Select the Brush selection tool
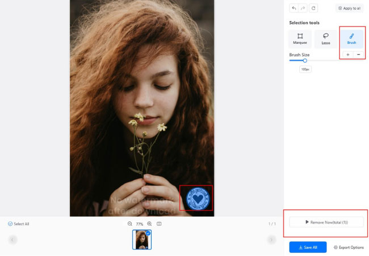The width and height of the screenshot is (369, 256). pos(351,38)
